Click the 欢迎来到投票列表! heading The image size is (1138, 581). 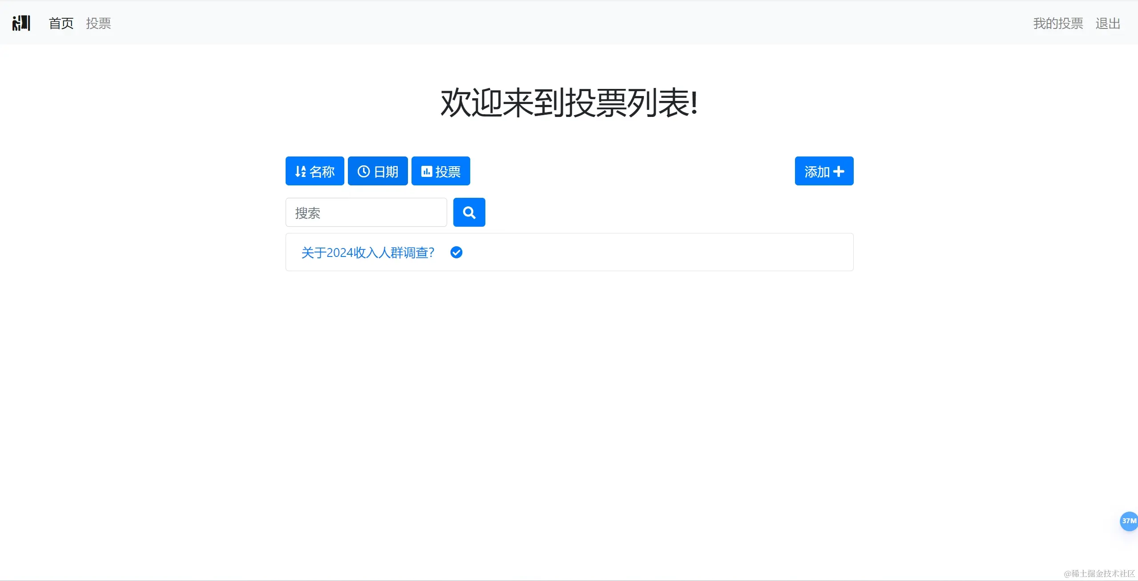click(x=569, y=103)
